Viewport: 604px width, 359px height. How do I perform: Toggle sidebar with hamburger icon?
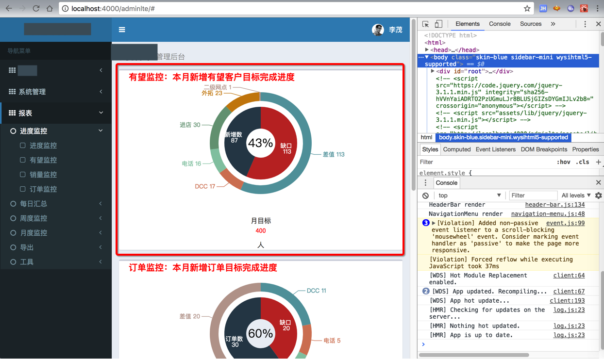pyautogui.click(x=122, y=30)
